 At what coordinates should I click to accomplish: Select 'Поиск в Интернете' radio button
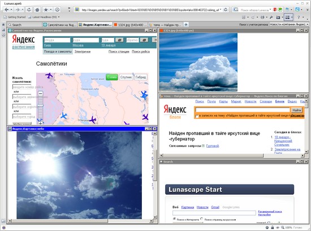174,219
